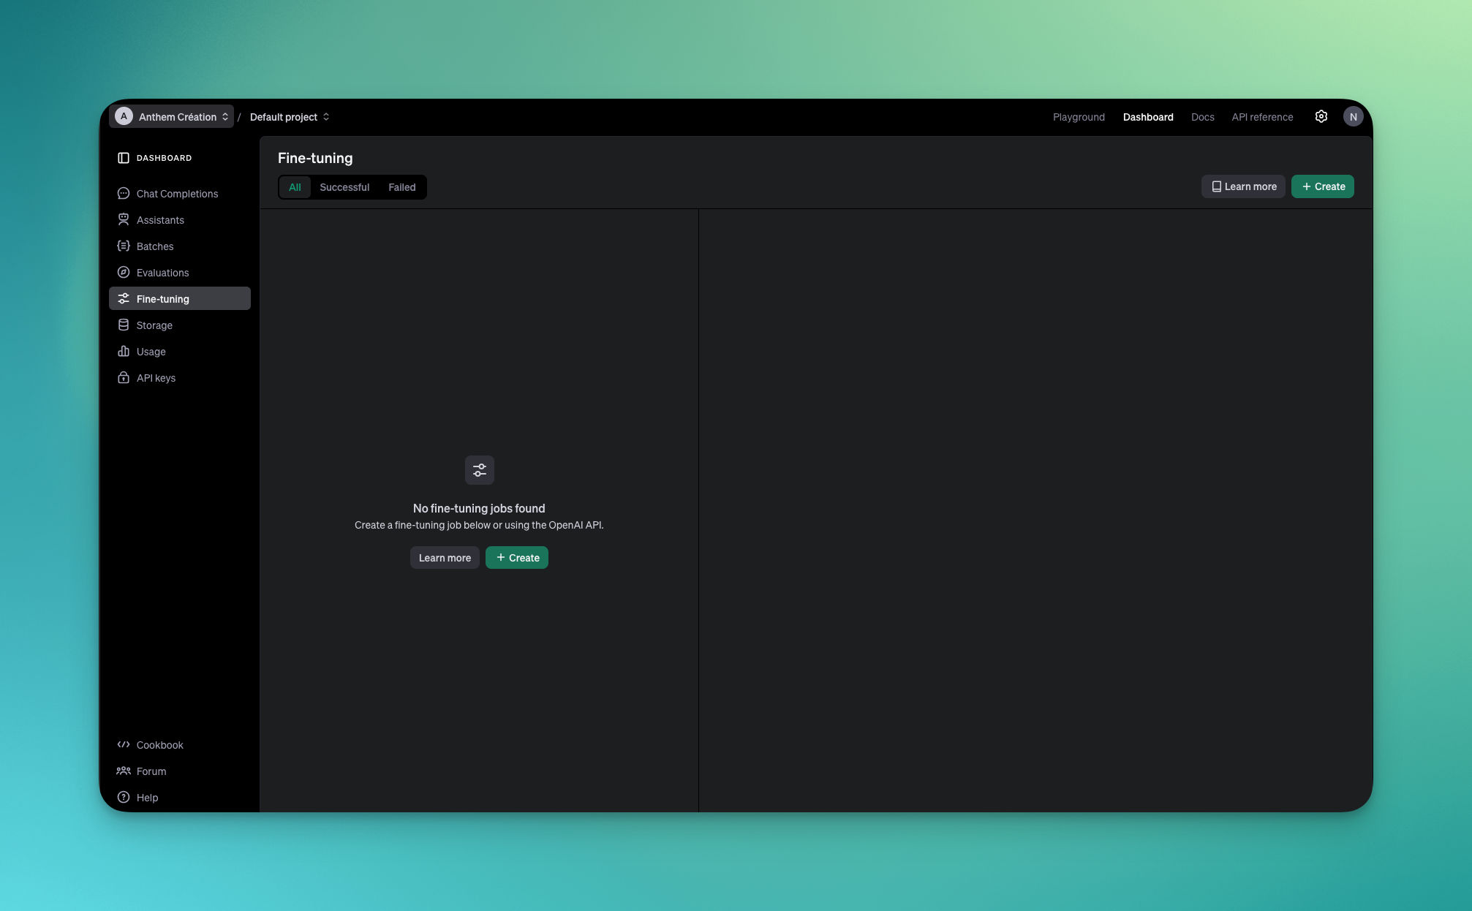Click the green Create button top right

pos(1322,186)
